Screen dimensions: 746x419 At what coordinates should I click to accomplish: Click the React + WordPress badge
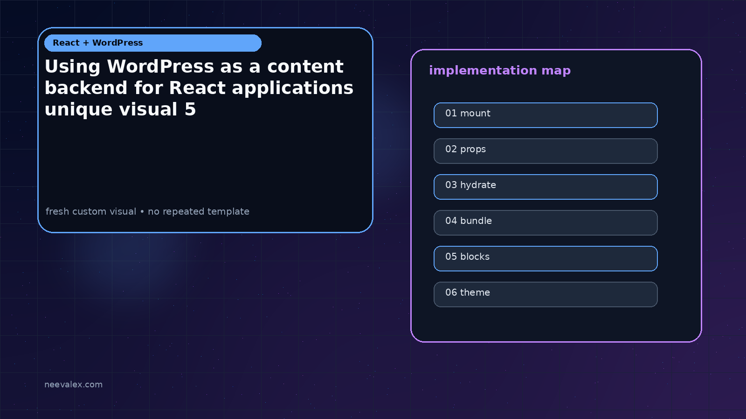tap(153, 43)
